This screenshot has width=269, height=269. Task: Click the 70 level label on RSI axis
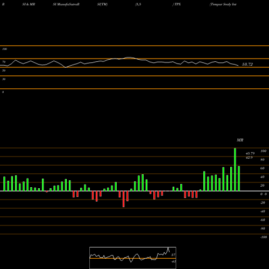(4, 62)
